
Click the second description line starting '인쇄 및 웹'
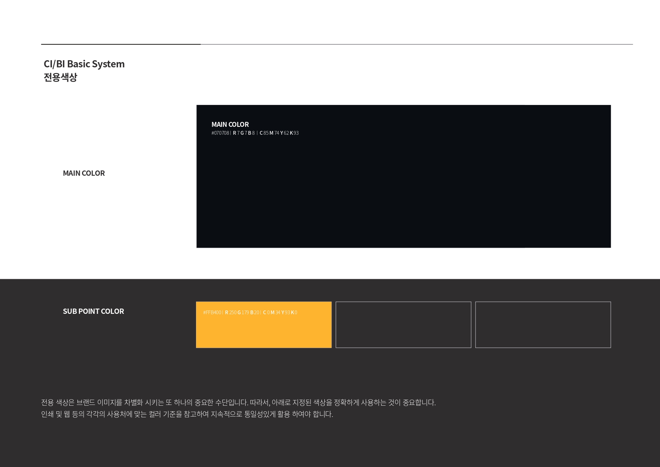pos(187,414)
